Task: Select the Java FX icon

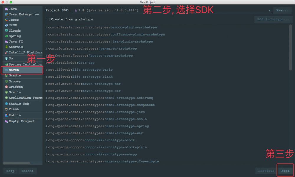Action: coord(6,41)
